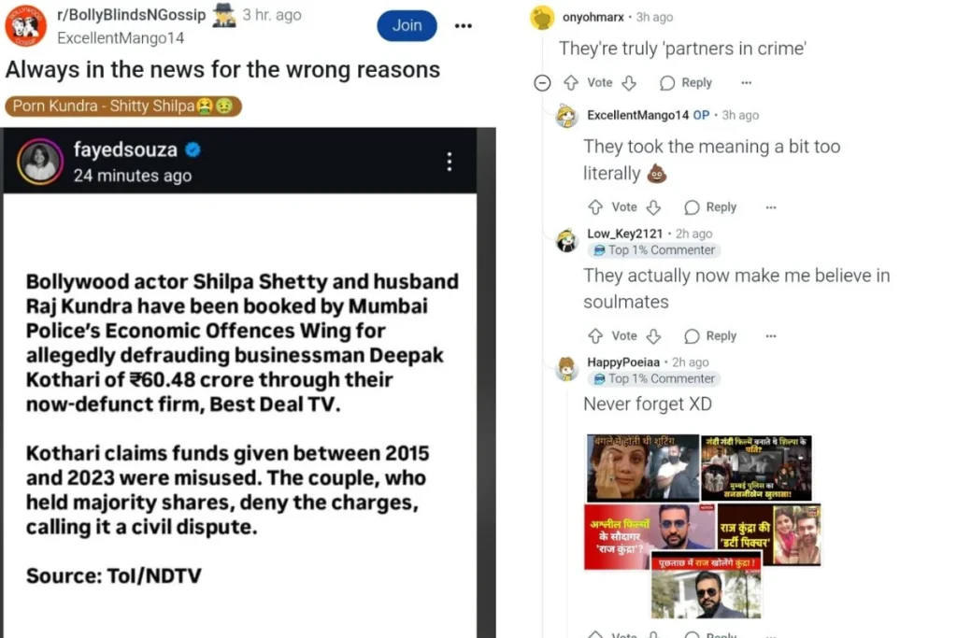Screen dimensions: 957x638
Task: Downvote the onyohmarx comment
Action: [x=629, y=83]
